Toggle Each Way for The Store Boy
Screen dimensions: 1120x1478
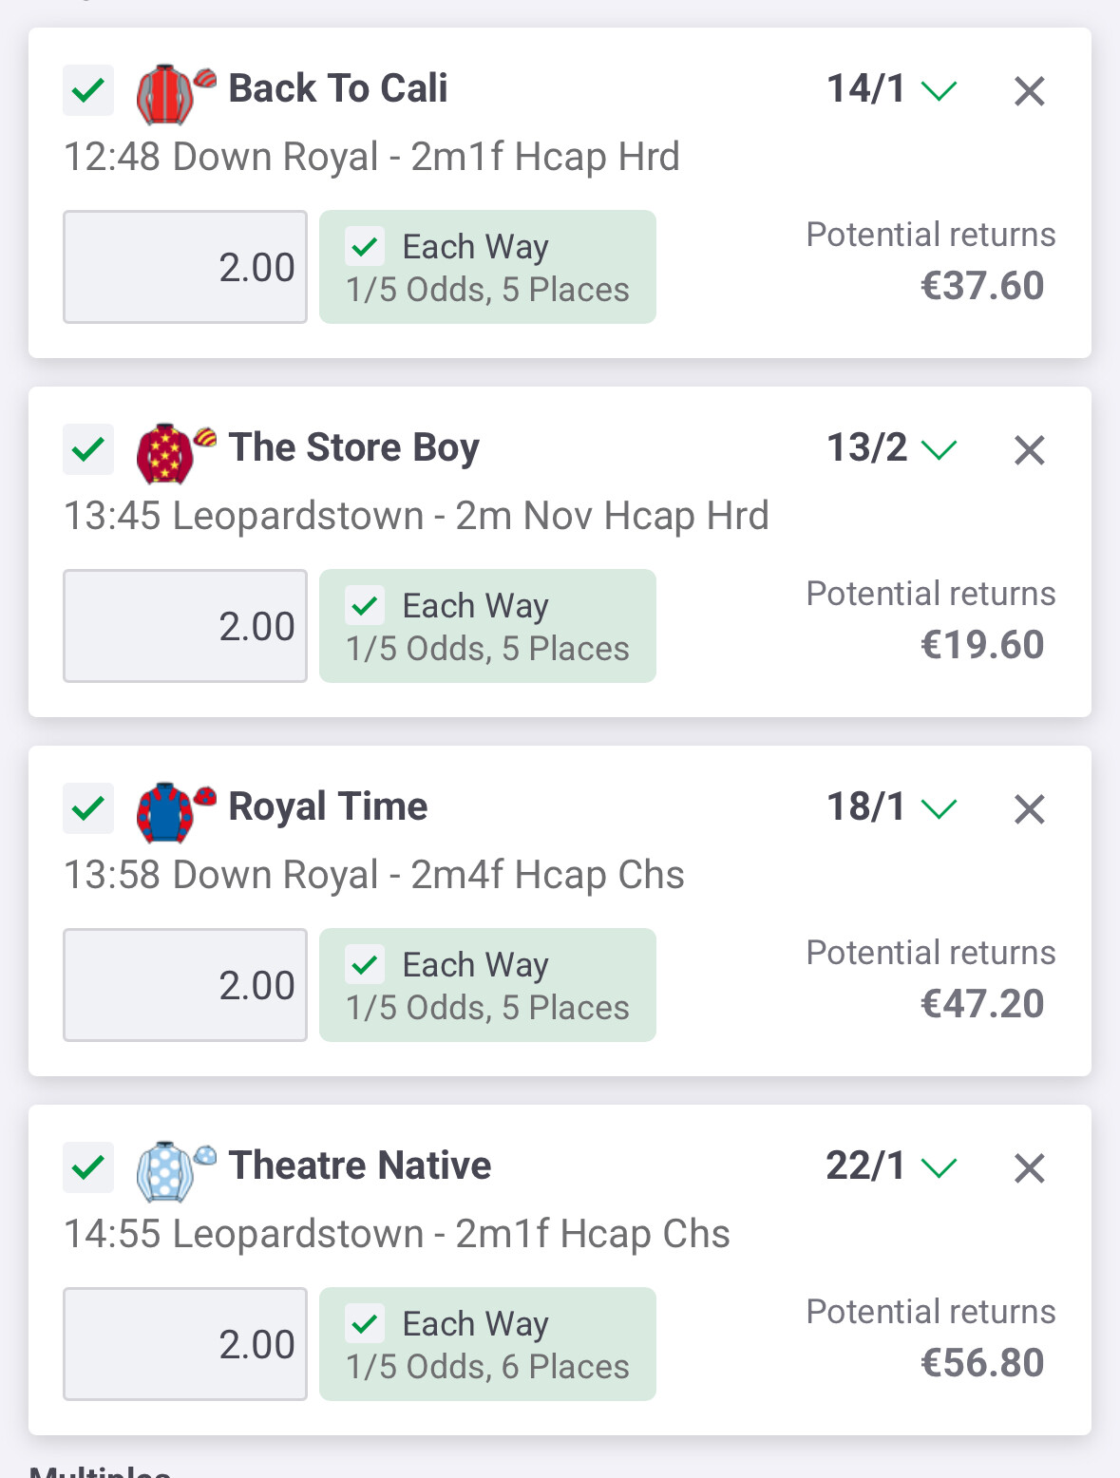(x=366, y=606)
